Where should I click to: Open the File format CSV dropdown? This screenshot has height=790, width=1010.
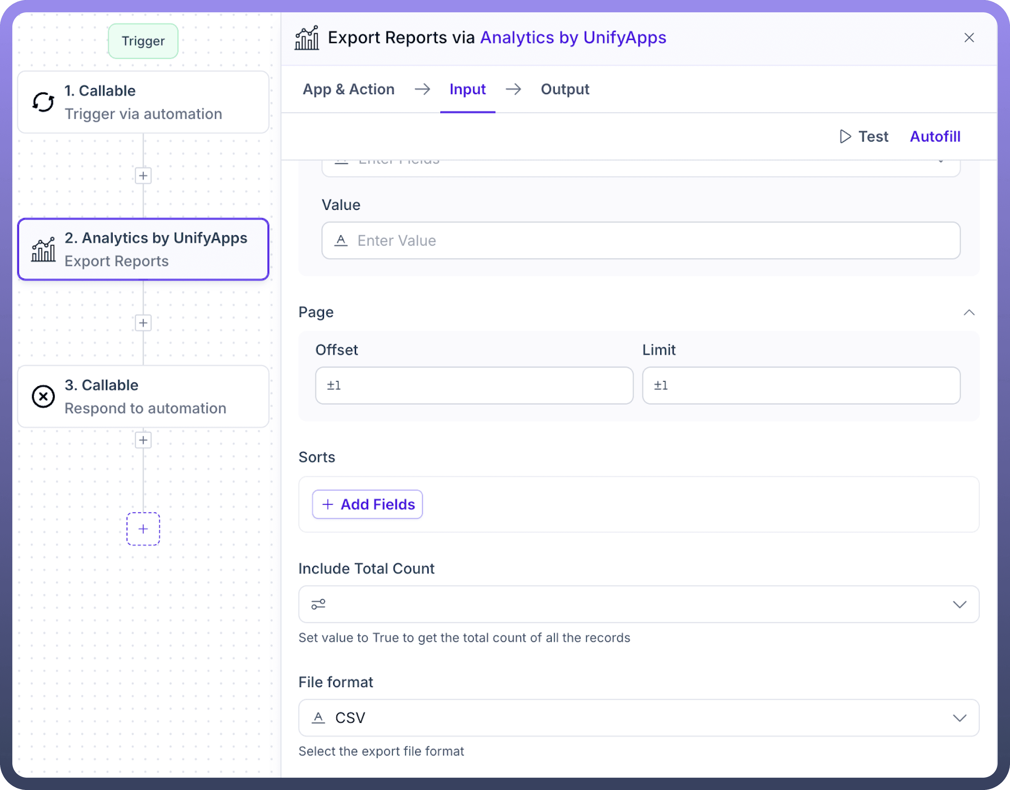(959, 718)
